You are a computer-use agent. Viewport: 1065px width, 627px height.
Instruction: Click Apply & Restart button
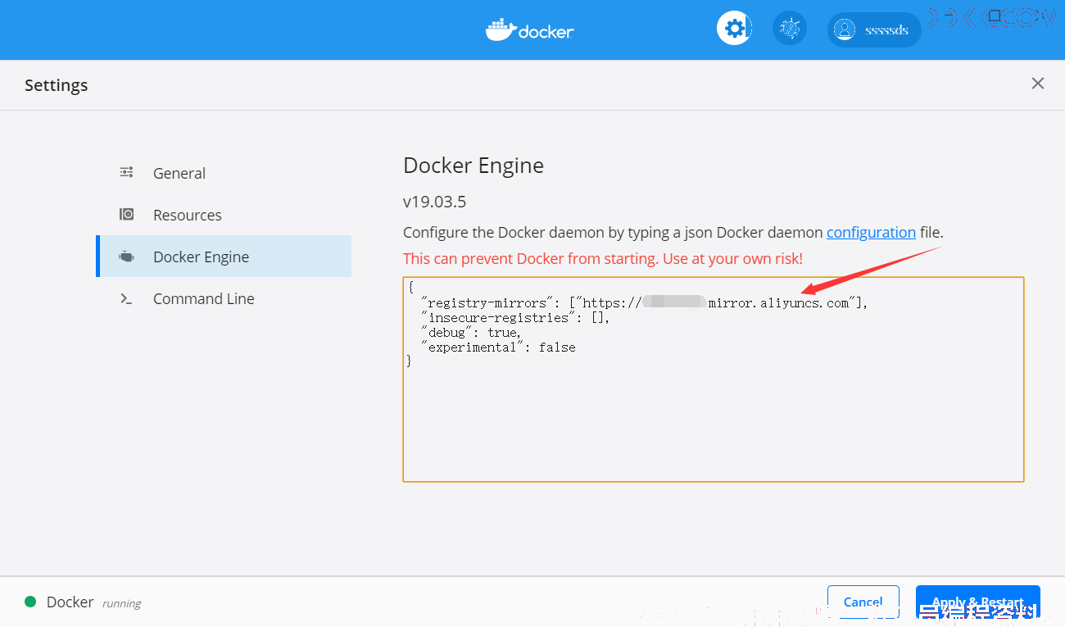point(978,602)
